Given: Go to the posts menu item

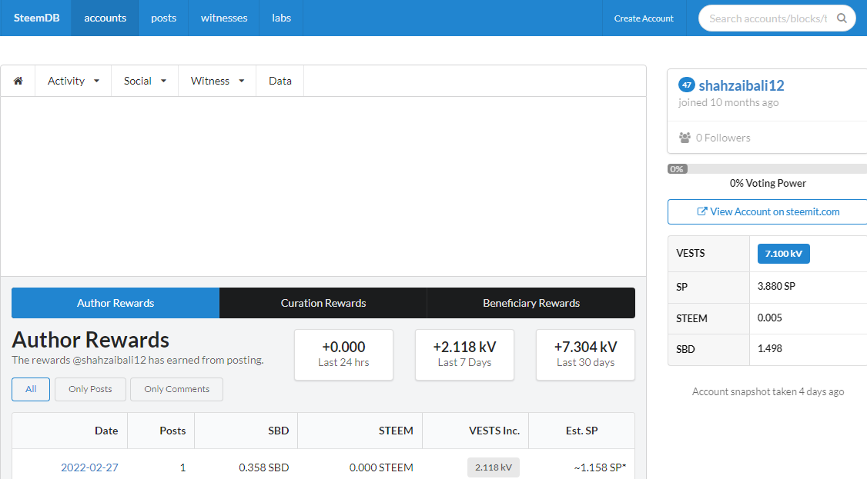Looking at the screenshot, I should pyautogui.click(x=164, y=18).
